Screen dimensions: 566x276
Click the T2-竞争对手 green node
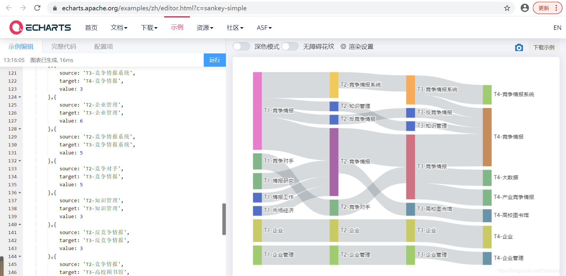pyautogui.click(x=334, y=208)
